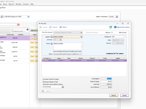
Task: Click the Purchase No. column header
Action: (47, 58)
